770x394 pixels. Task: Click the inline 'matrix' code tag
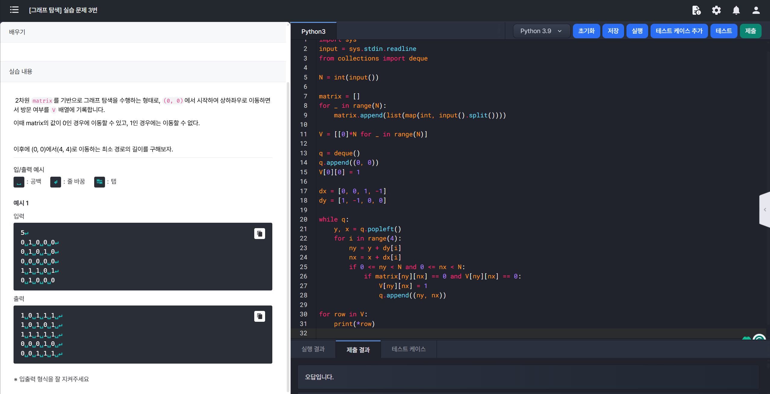(42, 101)
